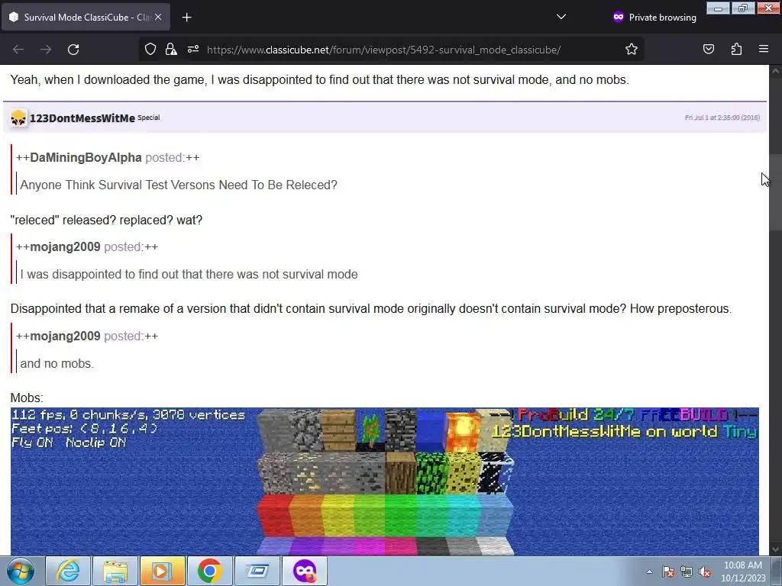Open a new tab with plus button

click(186, 18)
